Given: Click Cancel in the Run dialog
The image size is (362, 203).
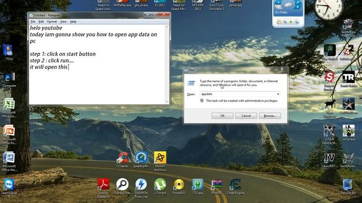Looking at the screenshot, I should [x=246, y=116].
